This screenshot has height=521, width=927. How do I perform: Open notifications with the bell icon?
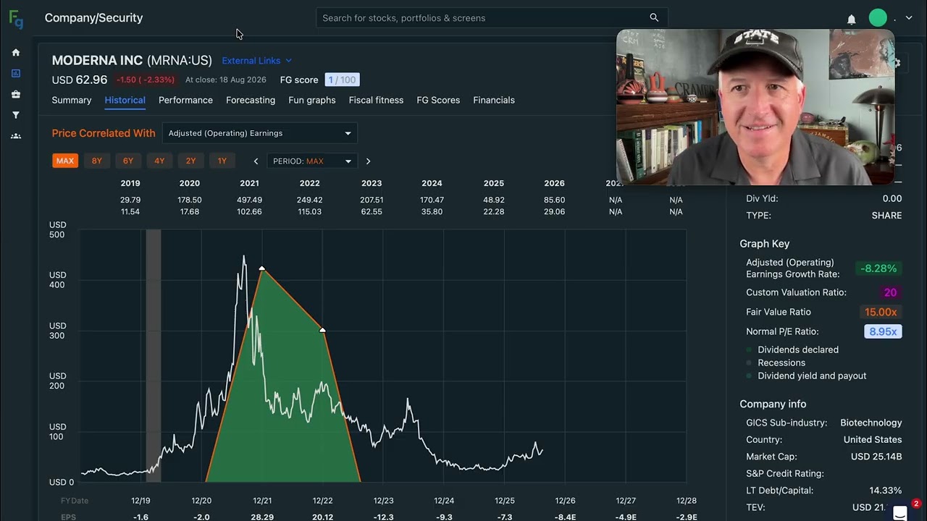[x=852, y=20]
